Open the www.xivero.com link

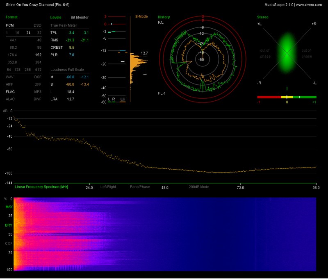click(309, 5)
